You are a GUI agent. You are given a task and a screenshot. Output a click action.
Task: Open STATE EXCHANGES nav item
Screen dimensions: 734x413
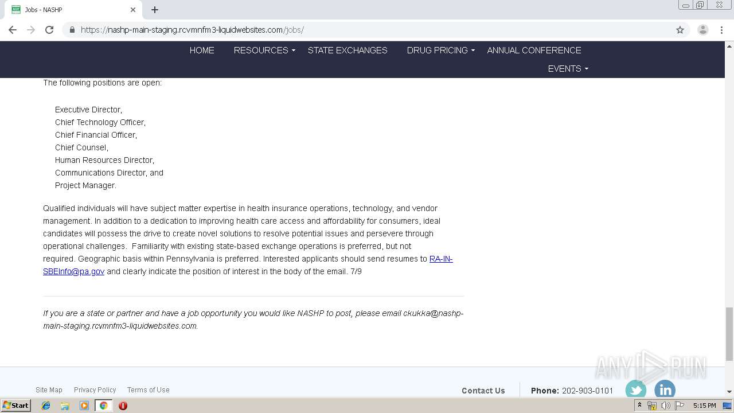tap(348, 50)
